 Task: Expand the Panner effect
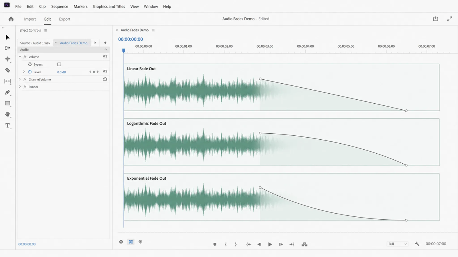pyautogui.click(x=20, y=87)
